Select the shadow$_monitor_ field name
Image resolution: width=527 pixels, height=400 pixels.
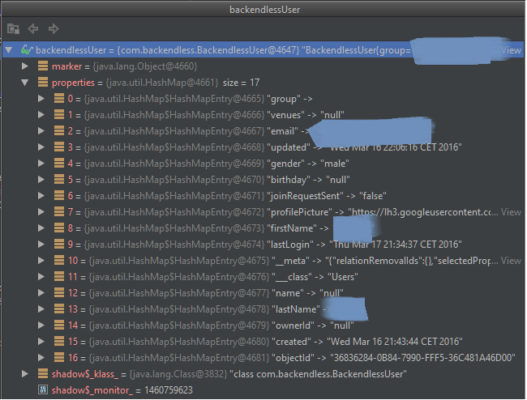tap(92, 390)
